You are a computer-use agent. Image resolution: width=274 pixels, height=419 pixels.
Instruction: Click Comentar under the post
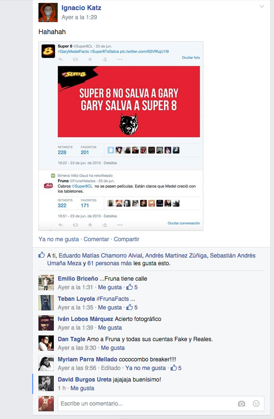pos(96,239)
